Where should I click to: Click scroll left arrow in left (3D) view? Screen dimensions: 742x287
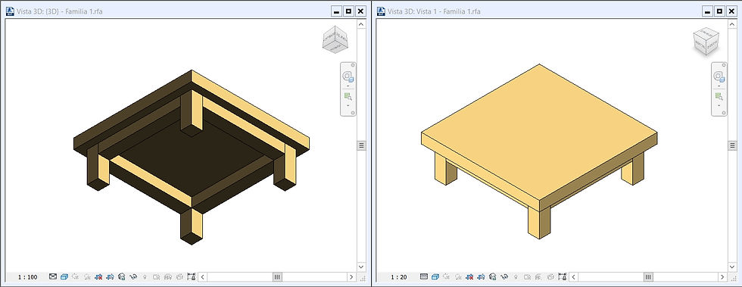click(203, 277)
